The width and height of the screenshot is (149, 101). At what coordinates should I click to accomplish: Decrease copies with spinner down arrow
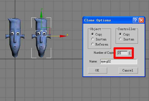(x=129, y=54)
